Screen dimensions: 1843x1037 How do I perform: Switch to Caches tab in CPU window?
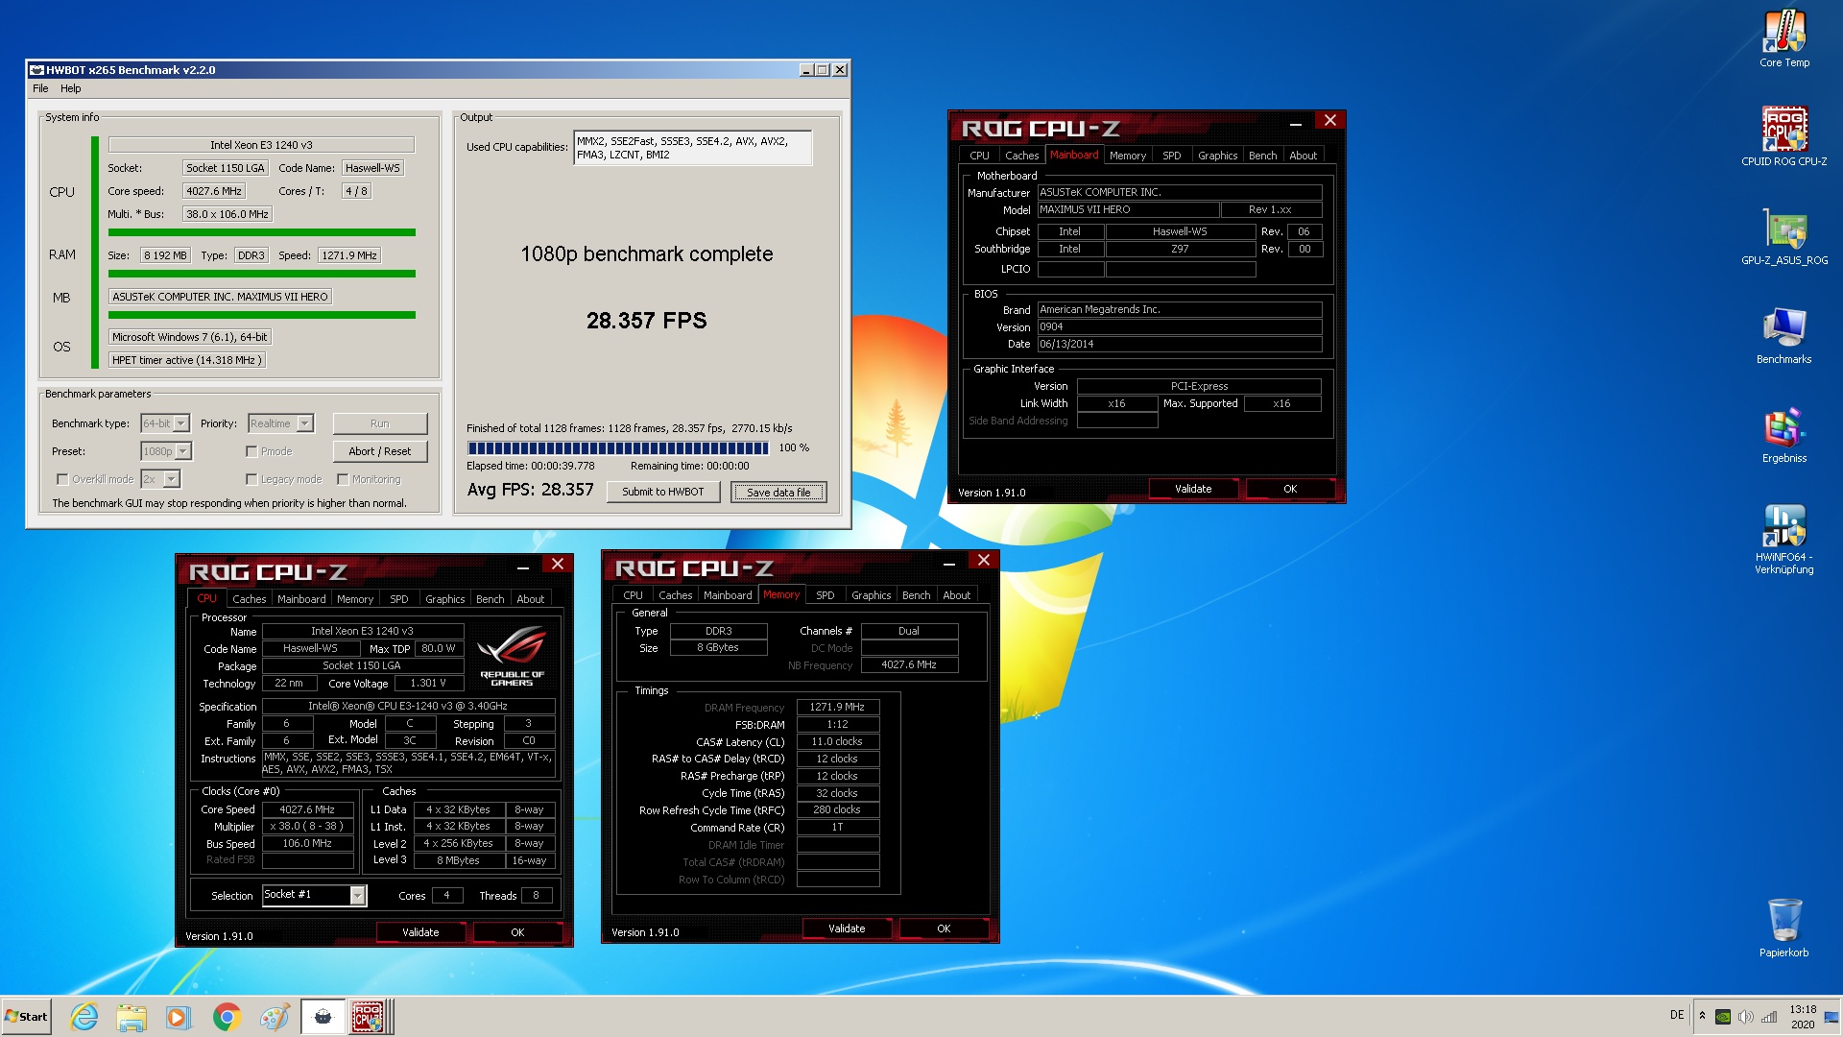[249, 599]
